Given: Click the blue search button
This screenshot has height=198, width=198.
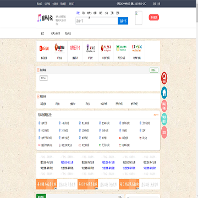Looking at the screenshot, I should (x=123, y=21).
